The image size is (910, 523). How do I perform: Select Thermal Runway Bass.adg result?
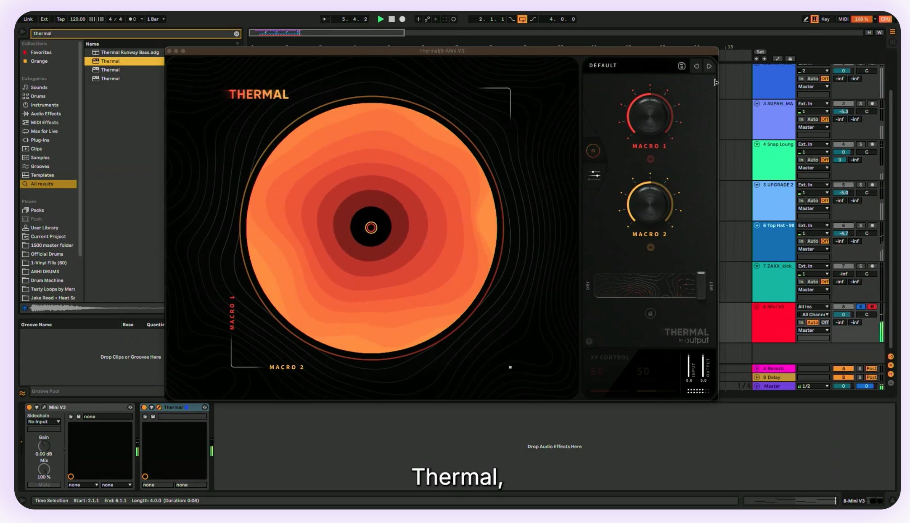[130, 53]
